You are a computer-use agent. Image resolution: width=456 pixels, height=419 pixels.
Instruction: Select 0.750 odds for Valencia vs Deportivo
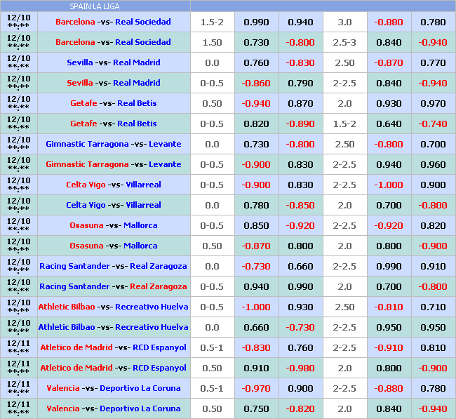tap(256, 408)
